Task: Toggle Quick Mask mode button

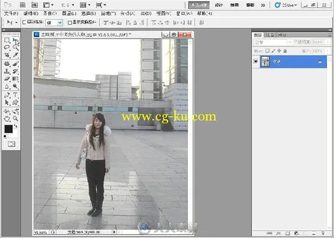Action: (x=11, y=144)
